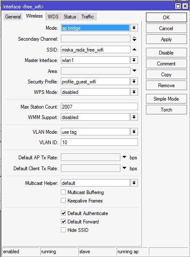Image resolution: width=190 pixels, height=257 pixels.
Task: Disable the free_wifi interface
Action: pyautogui.click(x=166, y=53)
